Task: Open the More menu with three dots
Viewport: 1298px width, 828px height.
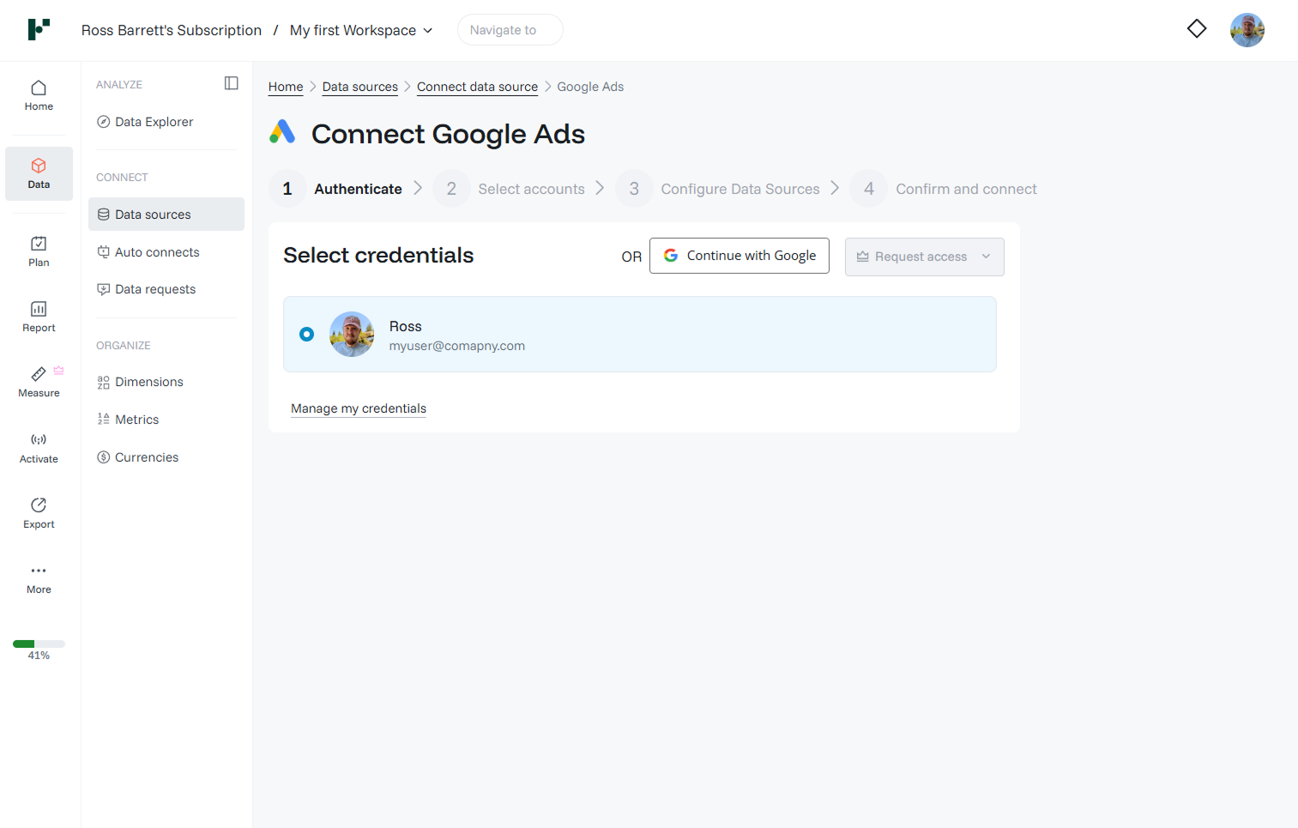Action: click(39, 579)
